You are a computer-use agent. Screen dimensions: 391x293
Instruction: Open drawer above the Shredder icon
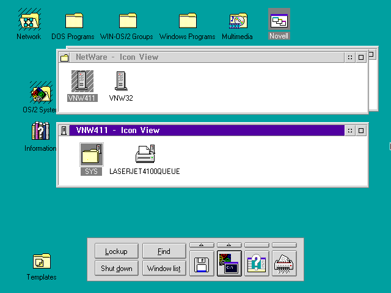[x=284, y=245]
